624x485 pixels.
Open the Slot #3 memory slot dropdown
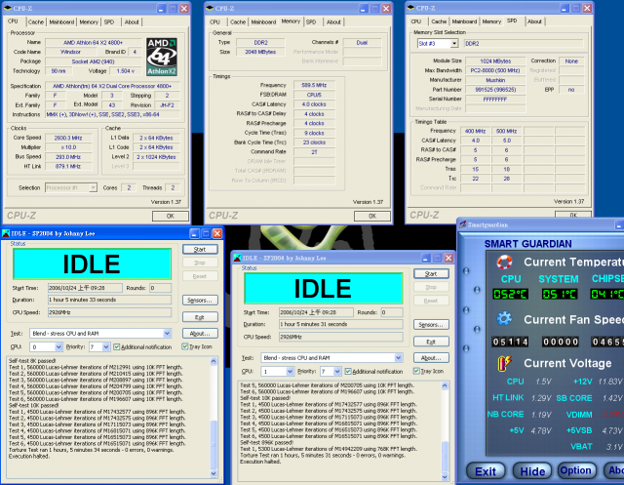pyautogui.click(x=454, y=43)
